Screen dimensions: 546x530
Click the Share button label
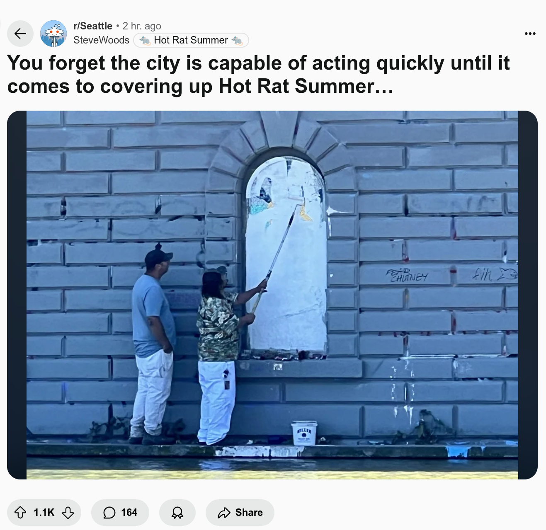pyautogui.click(x=249, y=513)
